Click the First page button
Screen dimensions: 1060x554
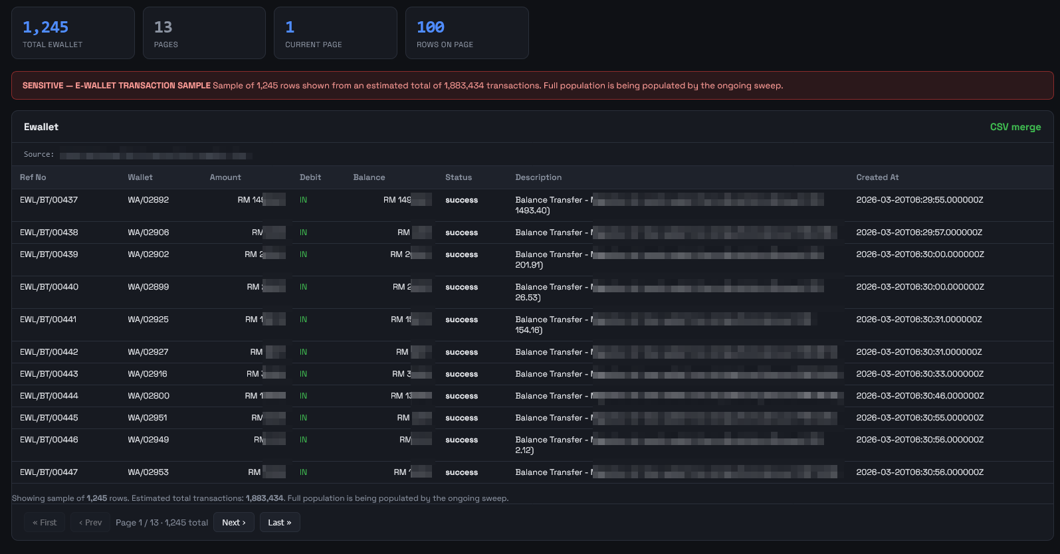point(45,523)
